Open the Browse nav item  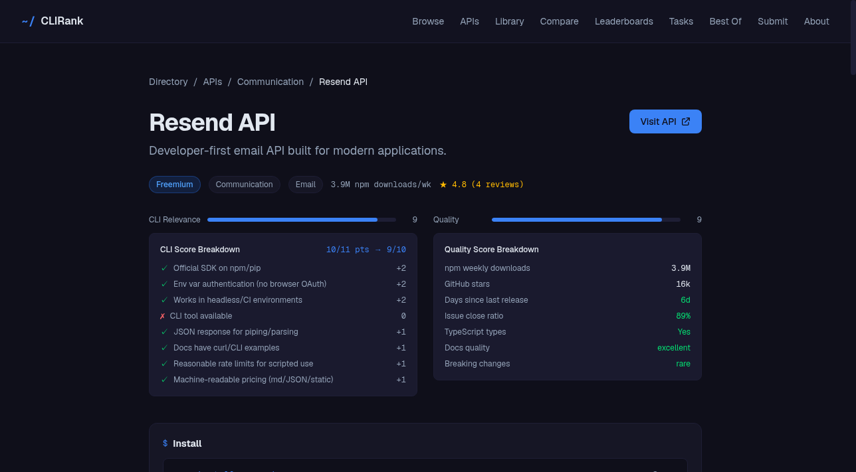428,21
